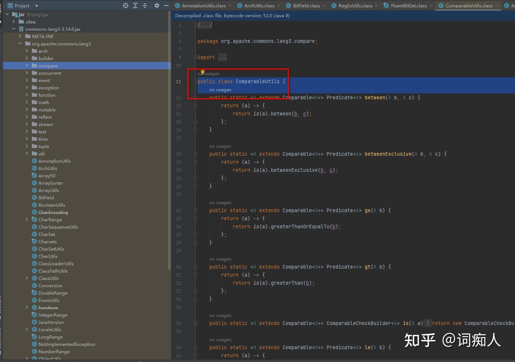Close the BitField.class tab
The width and height of the screenshot is (515, 362).
[324, 5]
